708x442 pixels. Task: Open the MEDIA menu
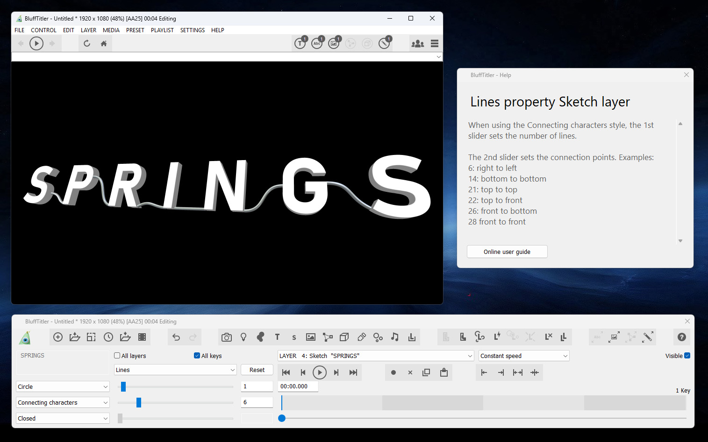pyautogui.click(x=111, y=30)
